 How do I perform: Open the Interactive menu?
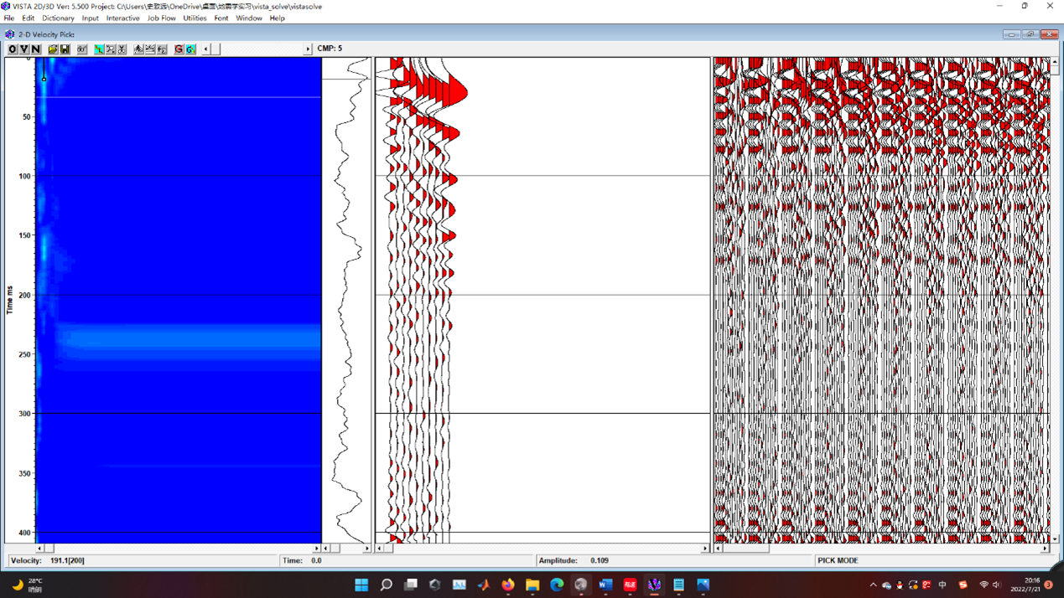click(x=122, y=18)
